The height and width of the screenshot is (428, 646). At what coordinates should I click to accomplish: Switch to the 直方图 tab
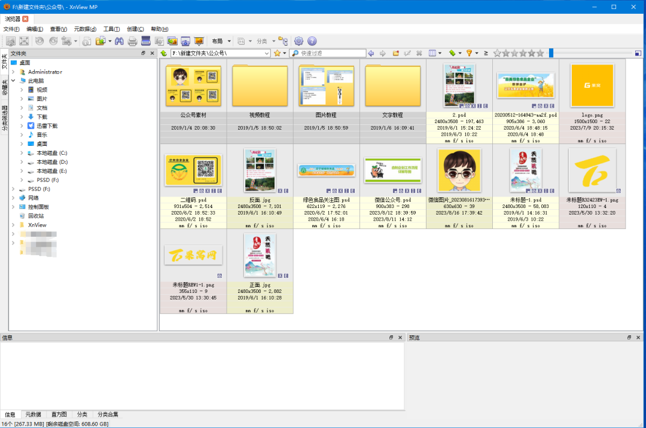coord(59,414)
